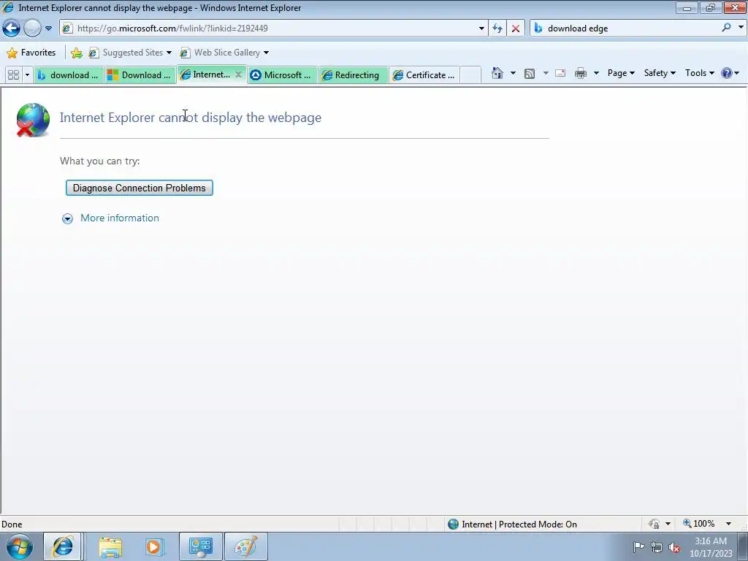
Task: Click the 100% zoom level button
Action: point(699,524)
